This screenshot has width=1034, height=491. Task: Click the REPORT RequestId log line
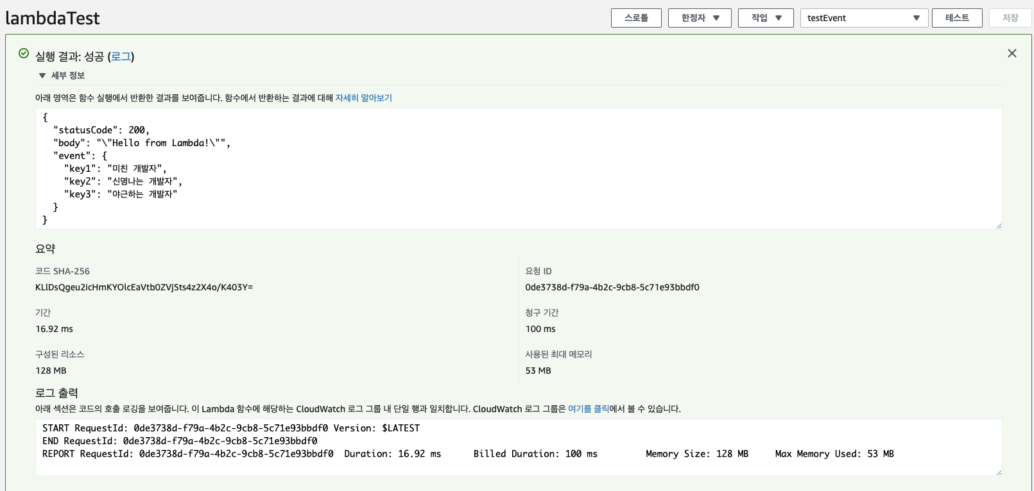pyautogui.click(x=468, y=454)
